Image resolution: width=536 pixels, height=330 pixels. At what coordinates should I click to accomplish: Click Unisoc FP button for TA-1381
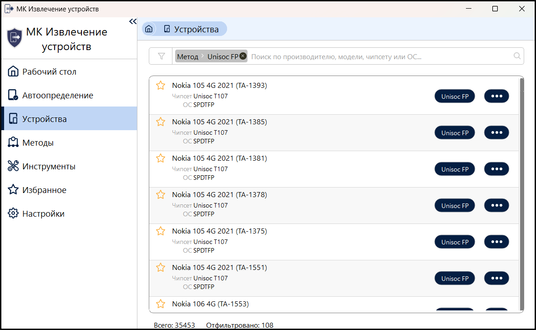click(x=455, y=169)
